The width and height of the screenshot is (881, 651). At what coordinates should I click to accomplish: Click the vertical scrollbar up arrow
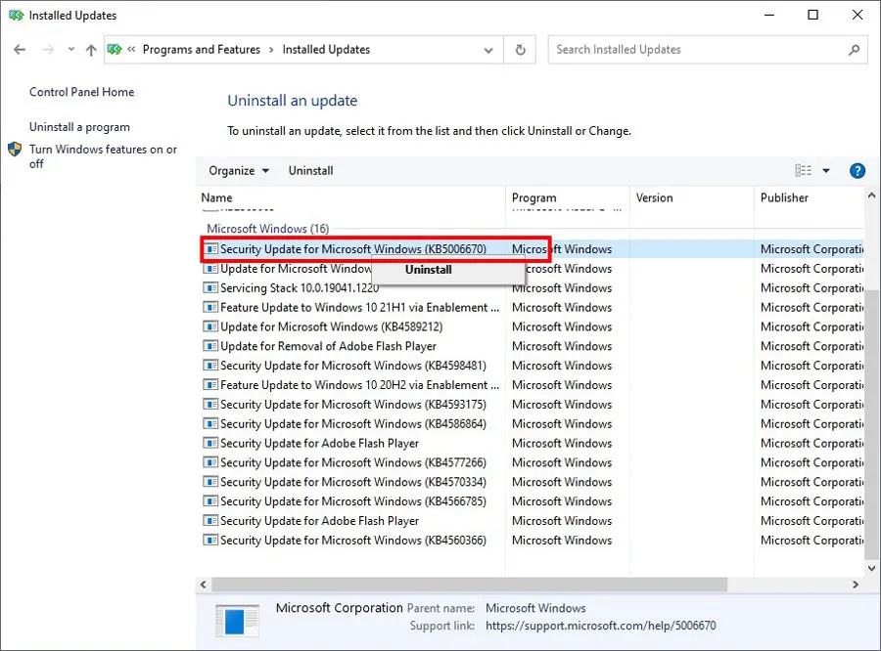871,195
